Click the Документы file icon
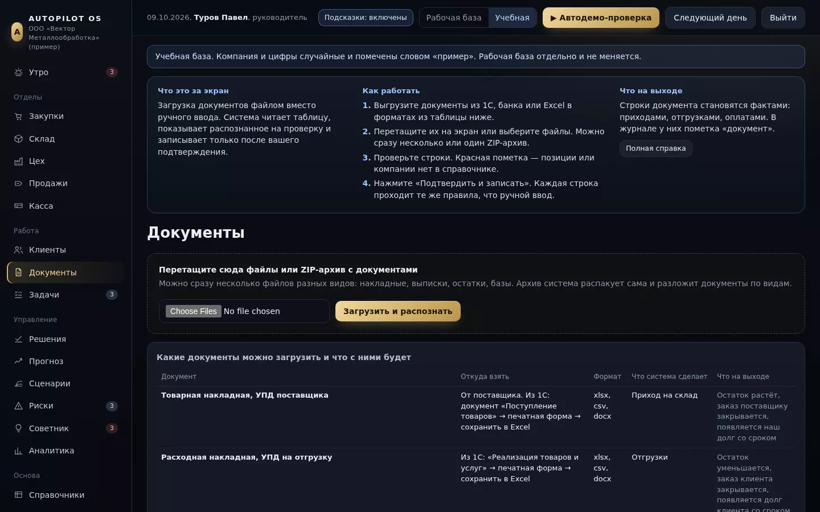 (18, 272)
